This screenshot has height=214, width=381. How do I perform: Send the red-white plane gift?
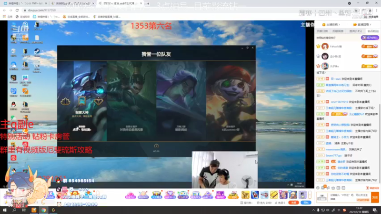(x=264, y=195)
